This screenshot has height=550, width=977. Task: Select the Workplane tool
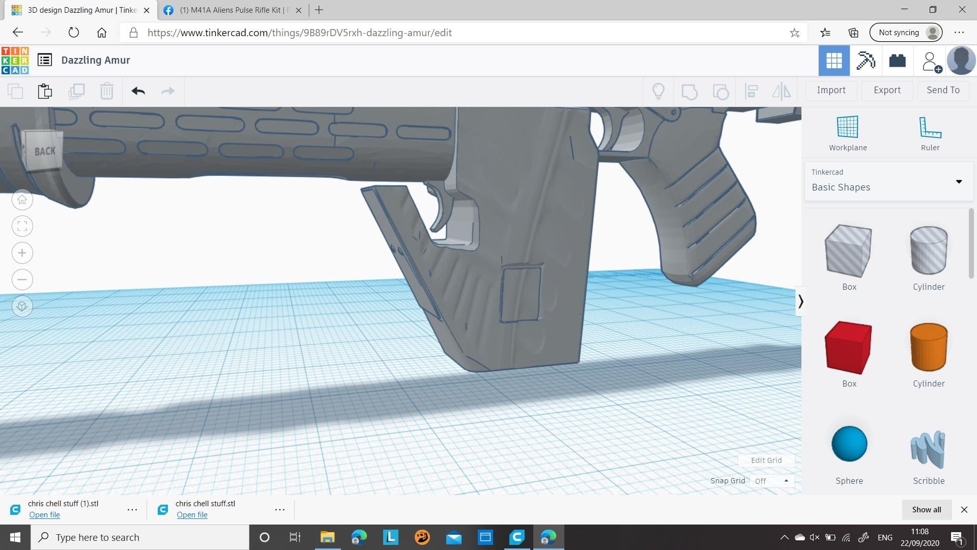pos(848,133)
